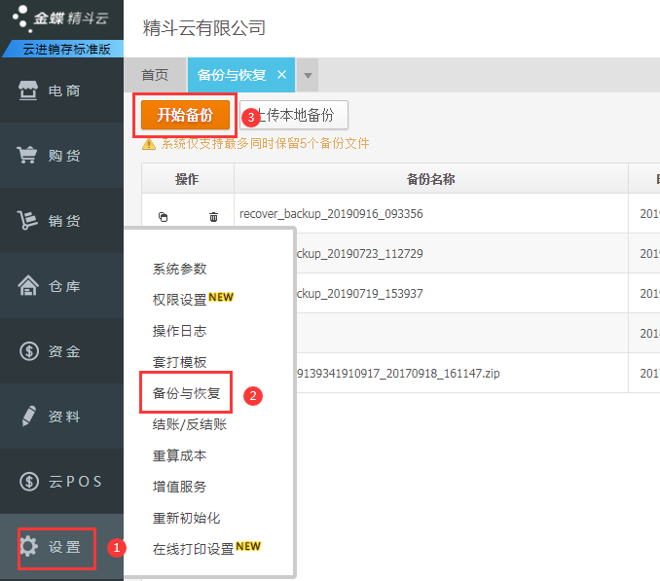Close the 备份与恢复 tab
This screenshot has width=660, height=581.
pyautogui.click(x=282, y=75)
